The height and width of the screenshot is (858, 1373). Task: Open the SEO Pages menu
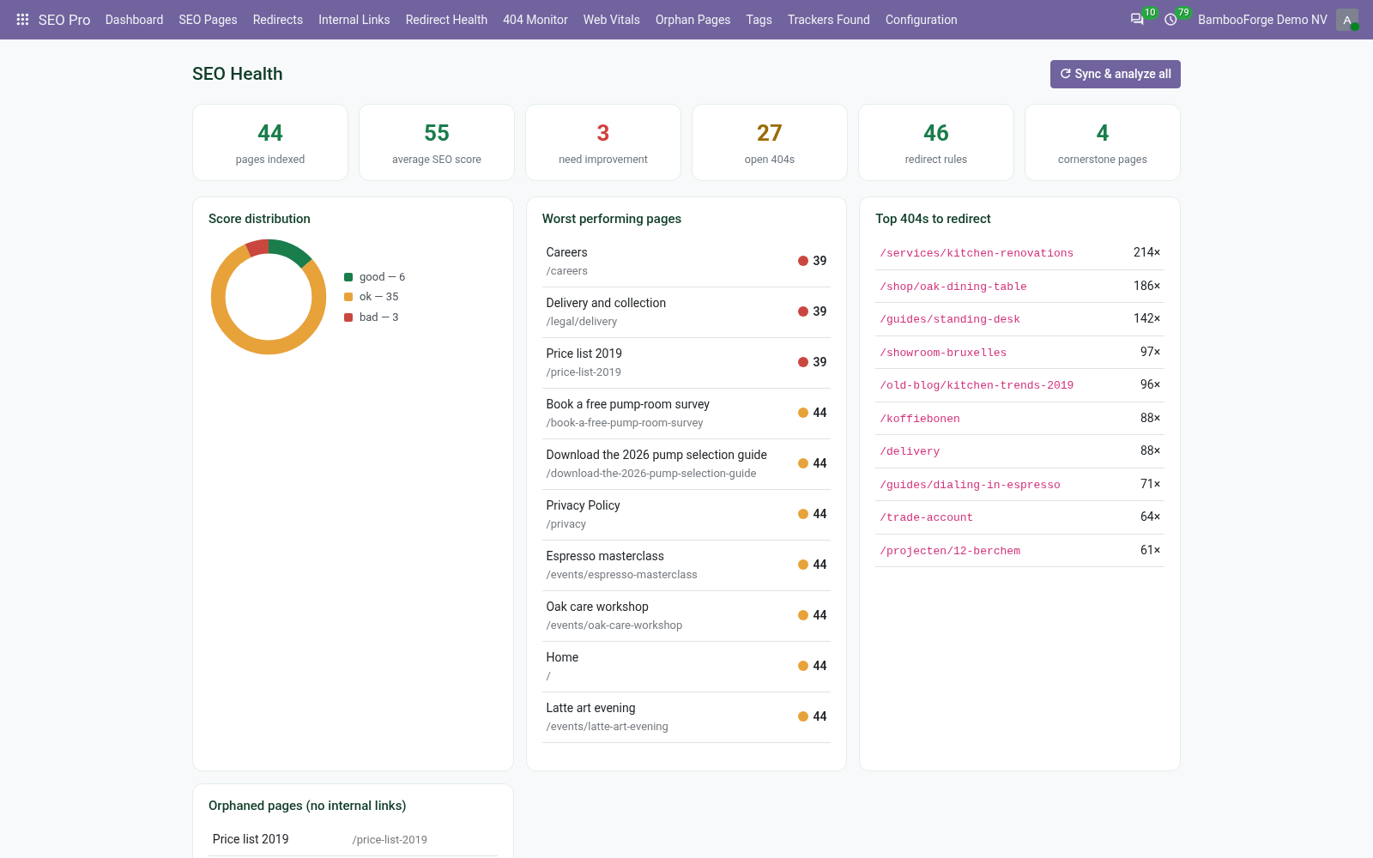pos(208,20)
